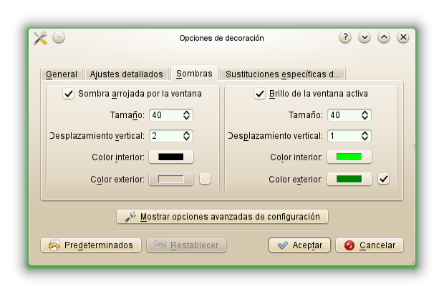This screenshot has height=294, width=444.
Task: Click the glow Desplazamiento vertical value field
Action: (x=342, y=135)
